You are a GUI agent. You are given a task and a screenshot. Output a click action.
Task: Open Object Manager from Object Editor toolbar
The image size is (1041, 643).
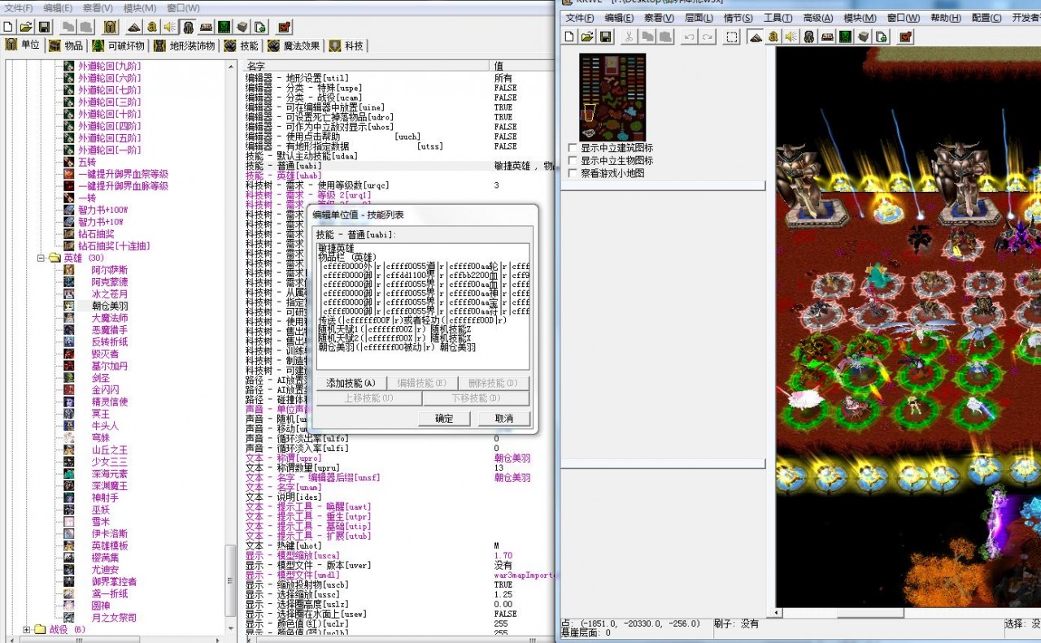pyautogui.click(x=242, y=27)
